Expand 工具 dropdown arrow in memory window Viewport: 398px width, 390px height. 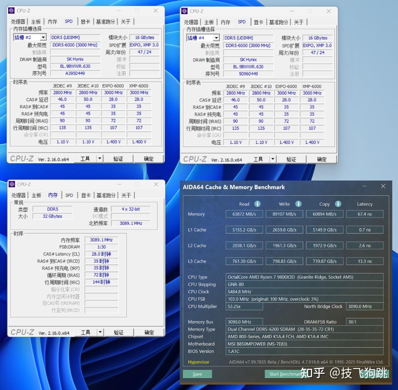click(x=100, y=332)
